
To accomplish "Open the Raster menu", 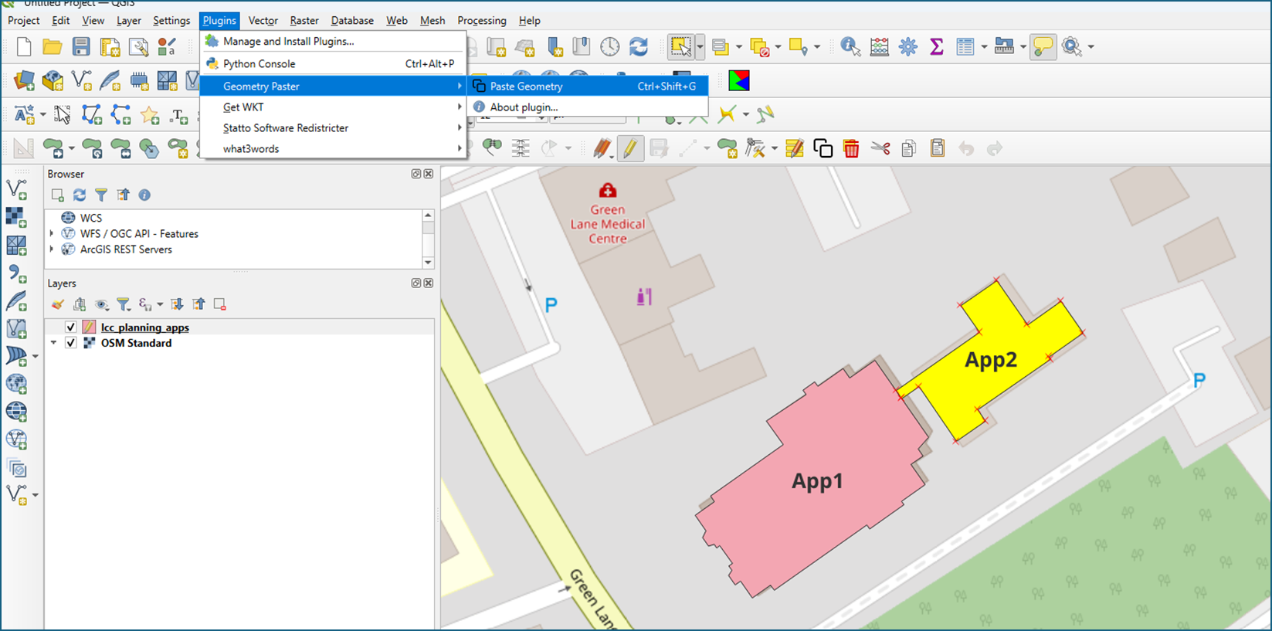I will (304, 21).
